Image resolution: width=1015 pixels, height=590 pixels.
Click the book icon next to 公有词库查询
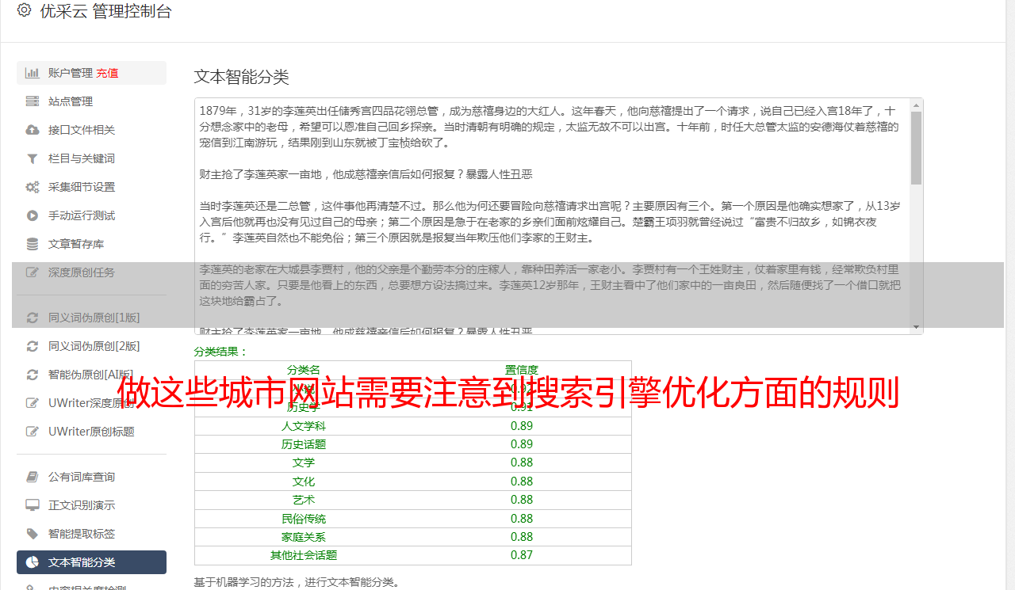click(33, 477)
